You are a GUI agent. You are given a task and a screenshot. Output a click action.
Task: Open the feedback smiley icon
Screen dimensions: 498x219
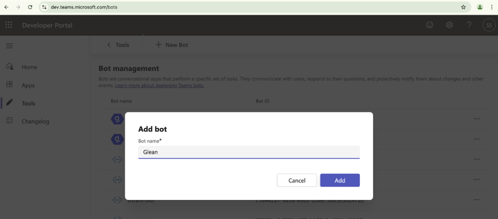pos(430,25)
